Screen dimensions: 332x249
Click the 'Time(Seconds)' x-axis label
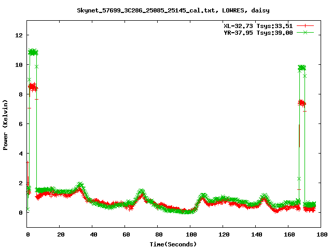(x=173, y=244)
